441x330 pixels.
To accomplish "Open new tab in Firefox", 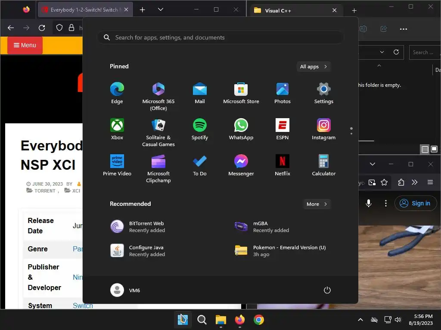I will (x=142, y=10).
